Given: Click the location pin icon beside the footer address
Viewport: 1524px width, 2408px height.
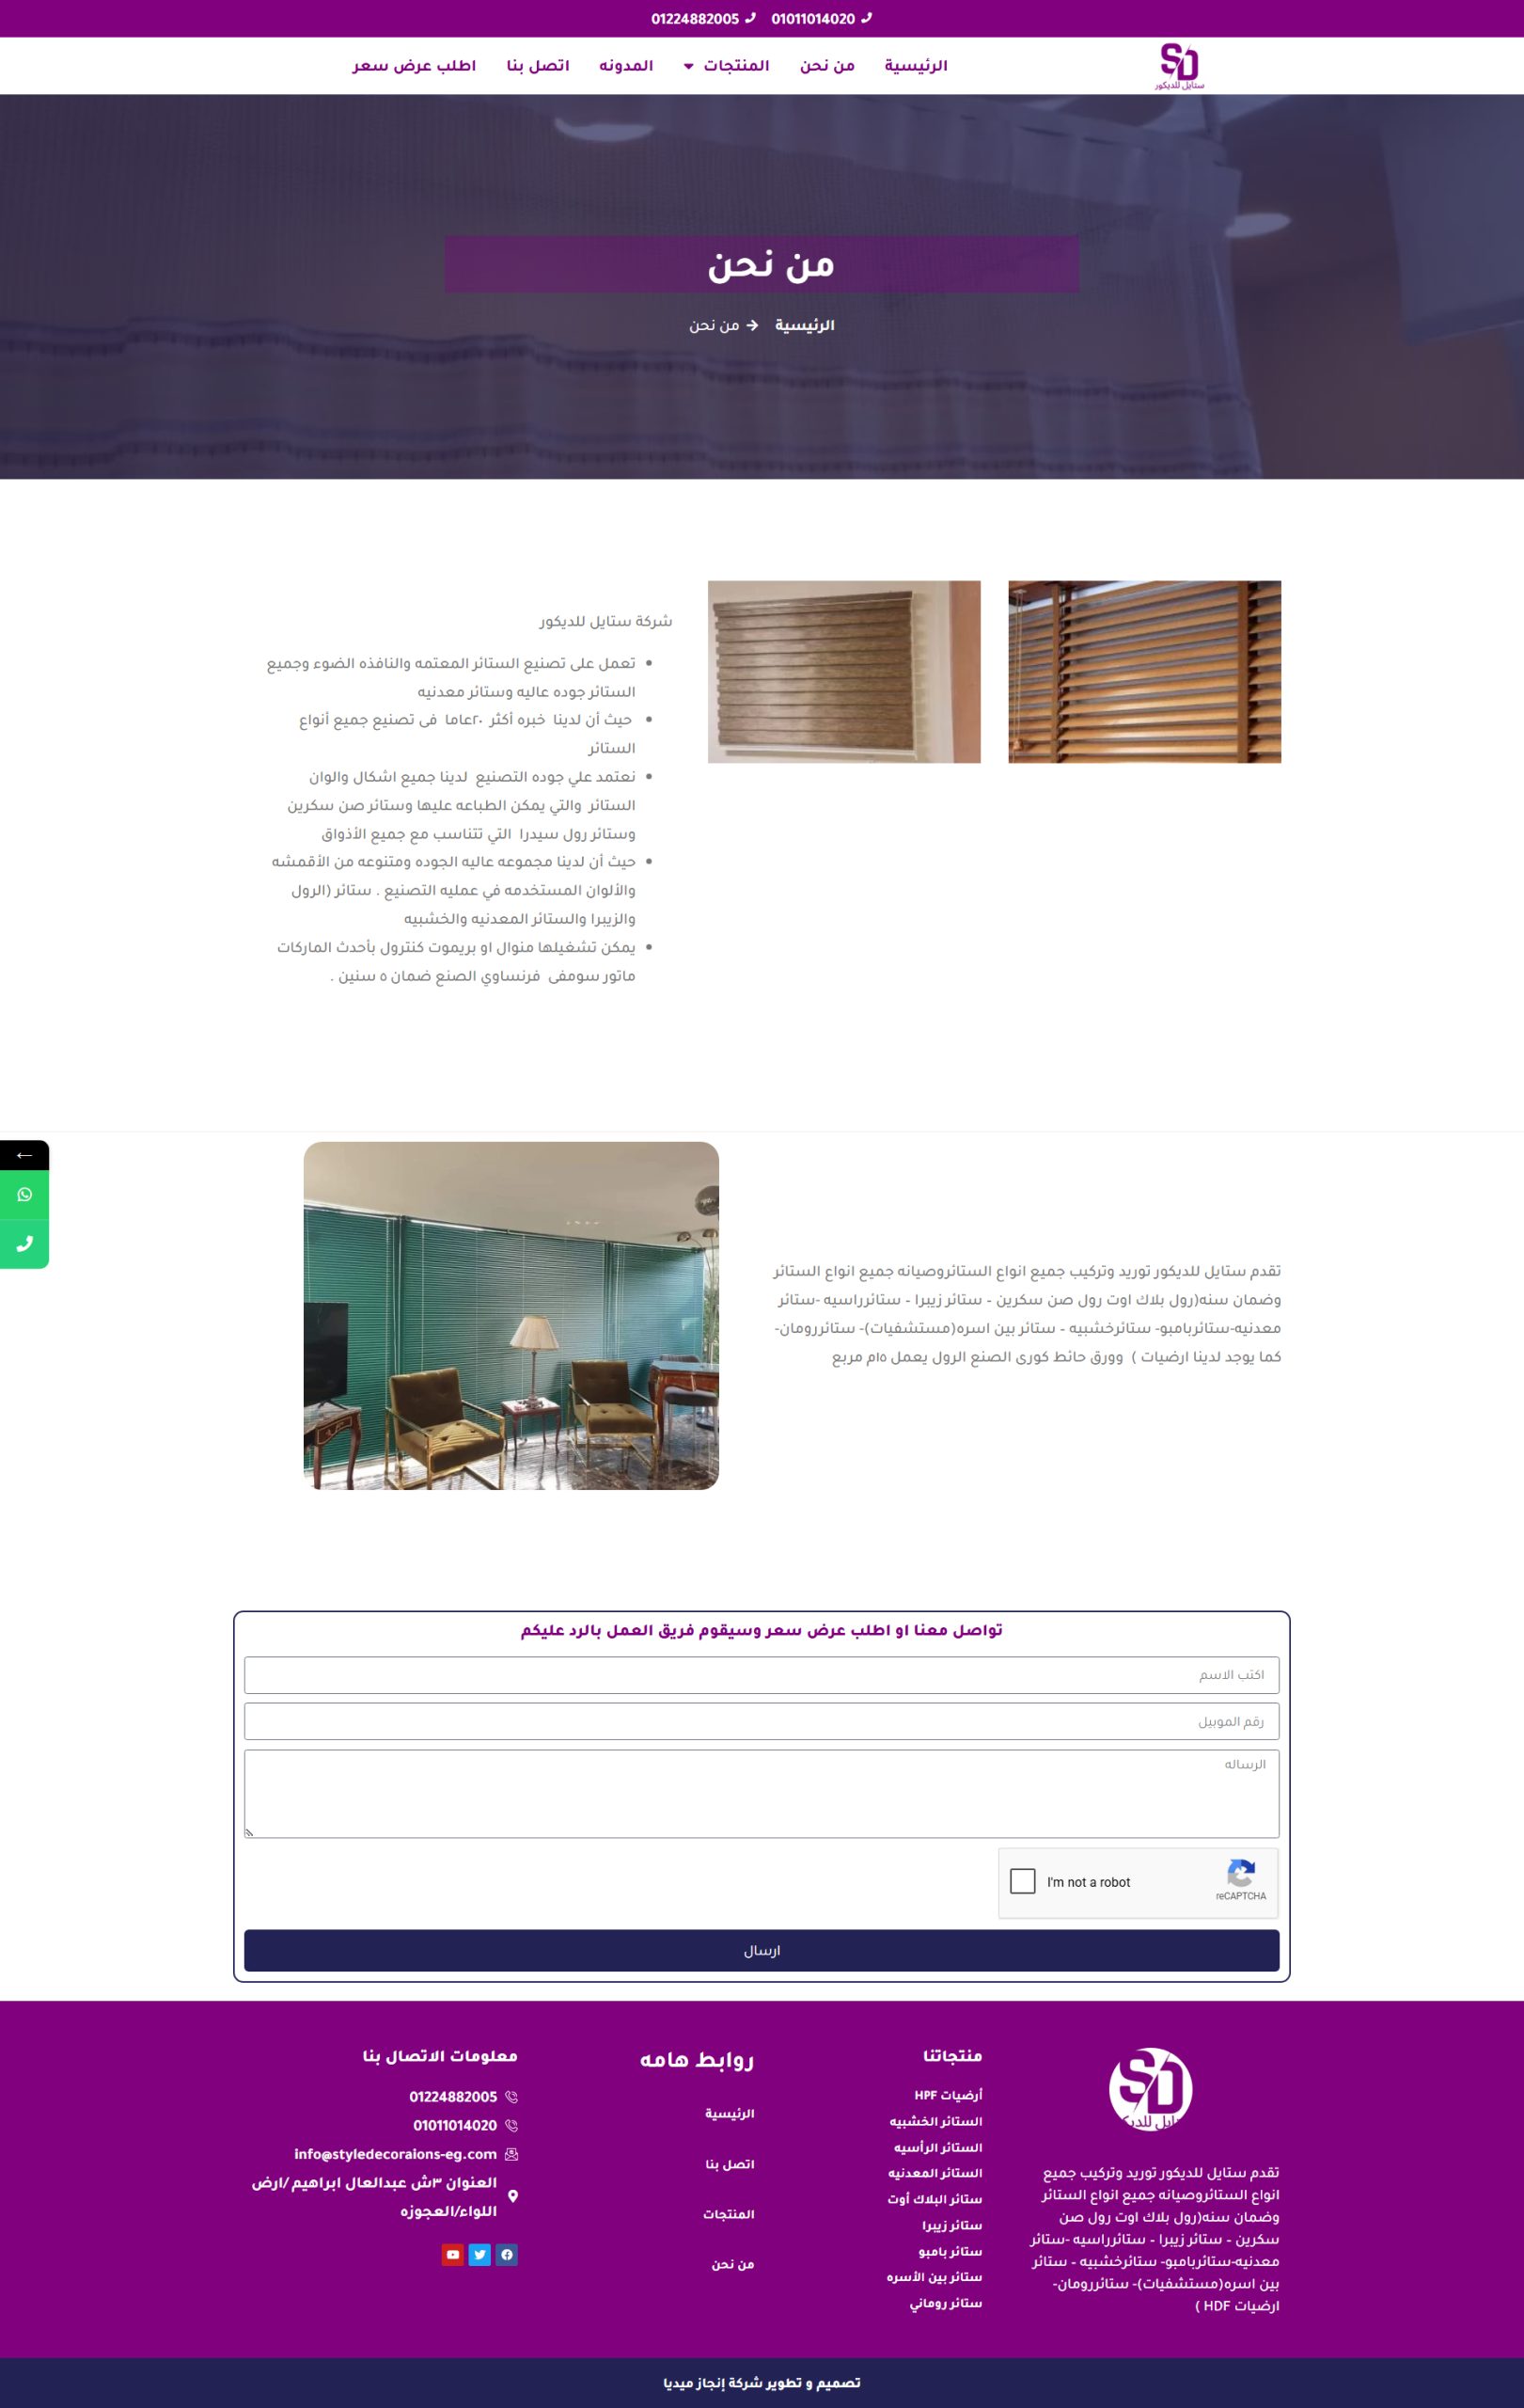Looking at the screenshot, I should coord(512,2196).
